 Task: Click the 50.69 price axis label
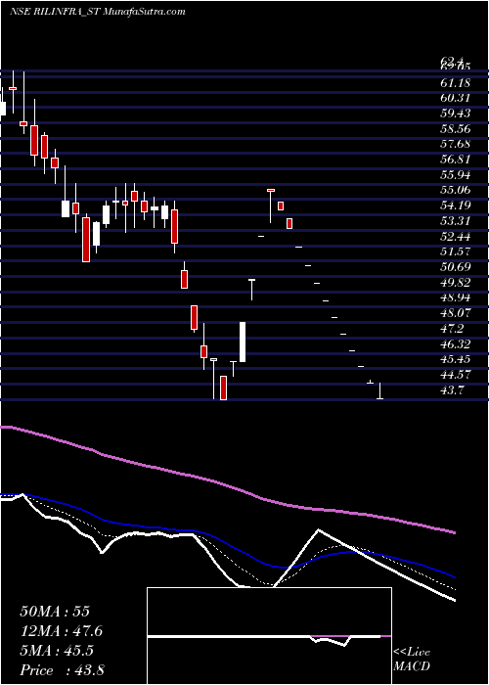tap(456, 267)
